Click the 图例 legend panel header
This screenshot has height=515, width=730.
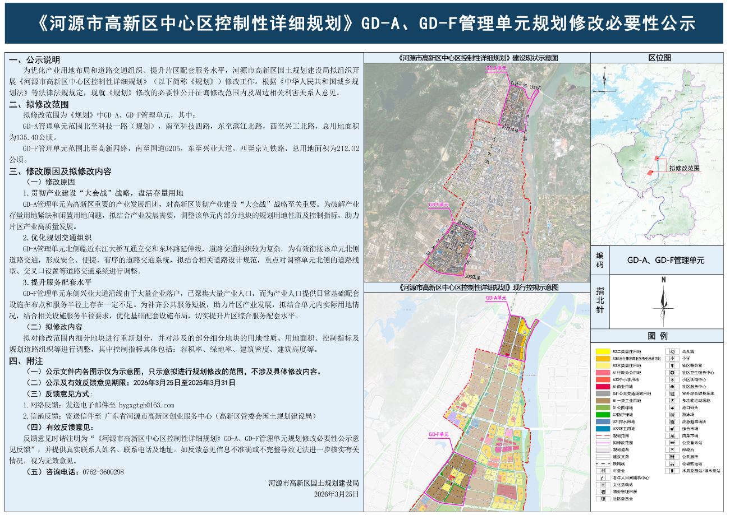(x=657, y=336)
